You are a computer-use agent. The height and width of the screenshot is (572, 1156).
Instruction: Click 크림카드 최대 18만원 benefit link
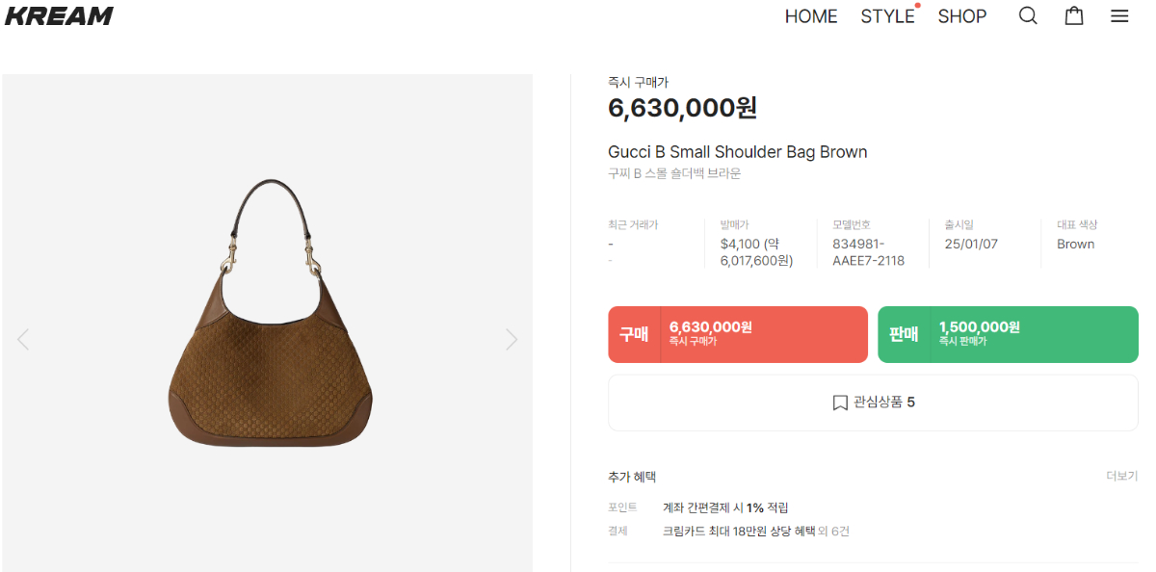738,531
